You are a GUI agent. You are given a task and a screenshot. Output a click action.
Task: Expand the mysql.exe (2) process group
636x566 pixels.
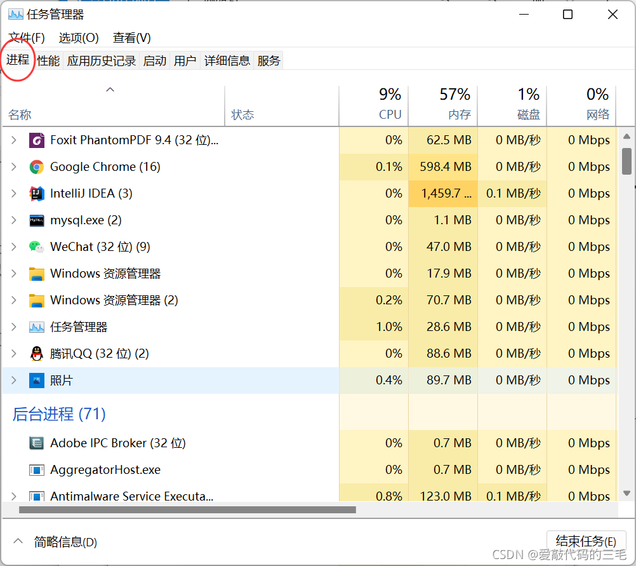[14, 220]
